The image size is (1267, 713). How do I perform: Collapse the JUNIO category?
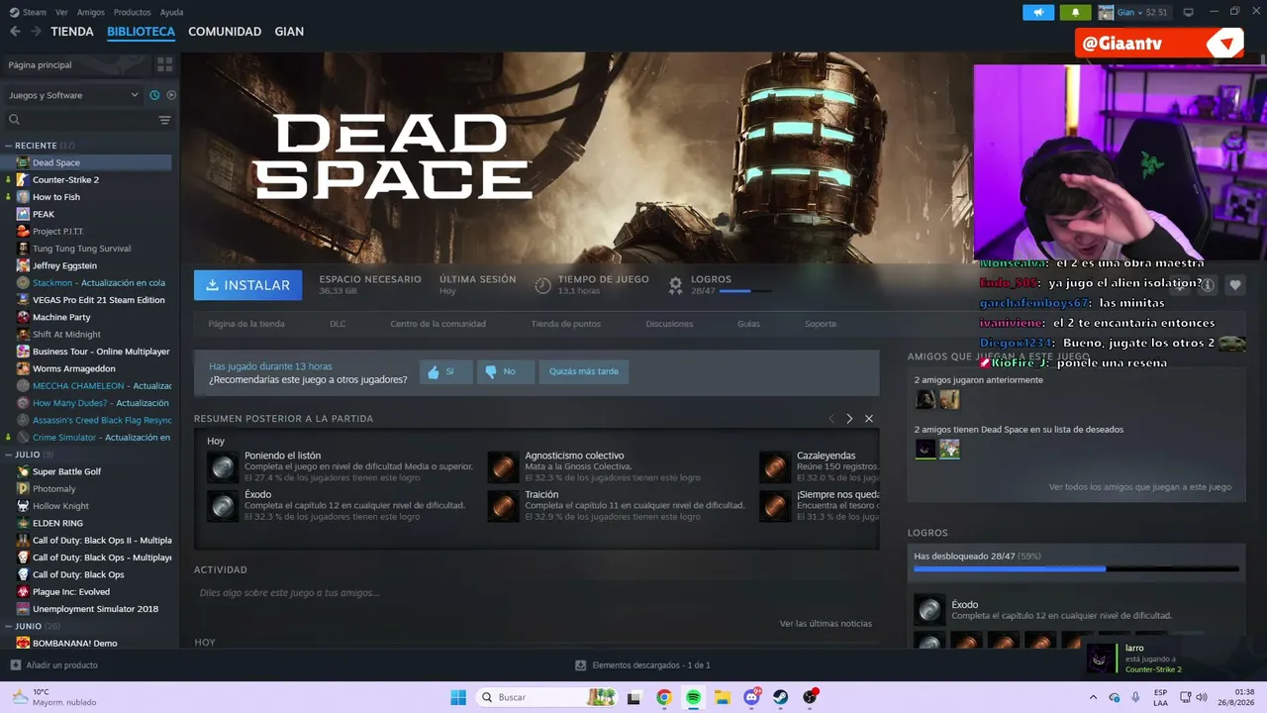click(10, 626)
